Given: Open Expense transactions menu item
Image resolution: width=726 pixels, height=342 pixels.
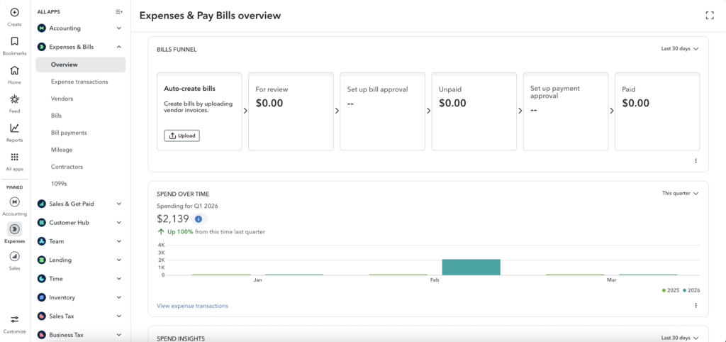Looking at the screenshot, I should 79,82.
